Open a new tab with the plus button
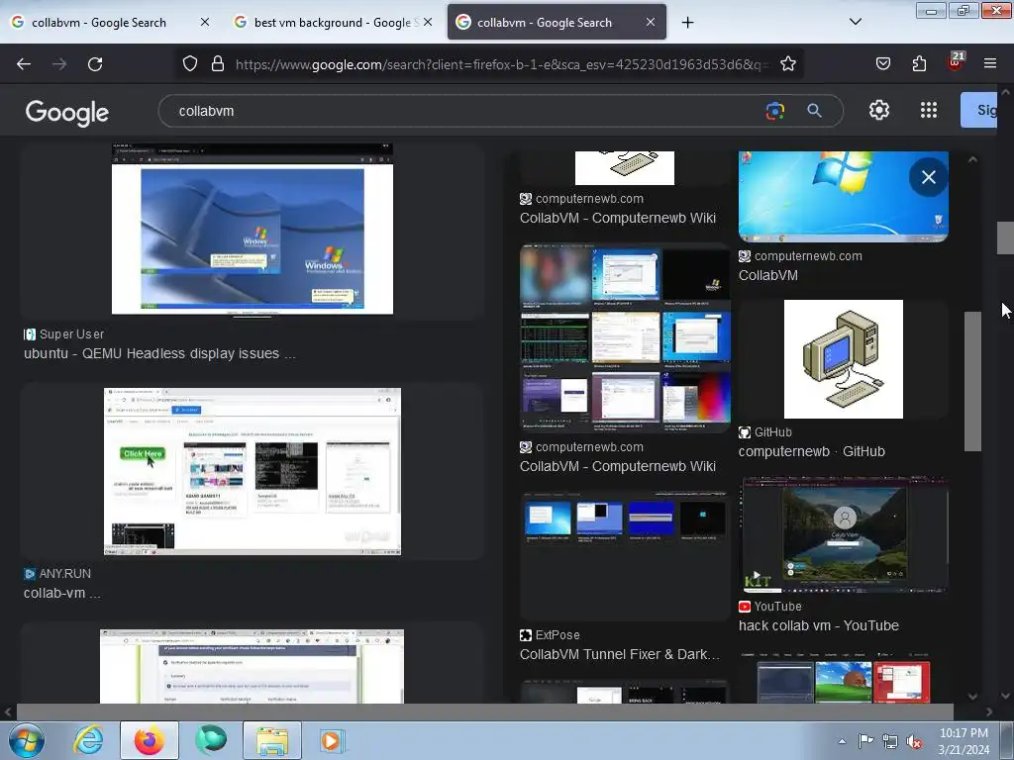Screen dimensions: 1014x760 click(687, 23)
